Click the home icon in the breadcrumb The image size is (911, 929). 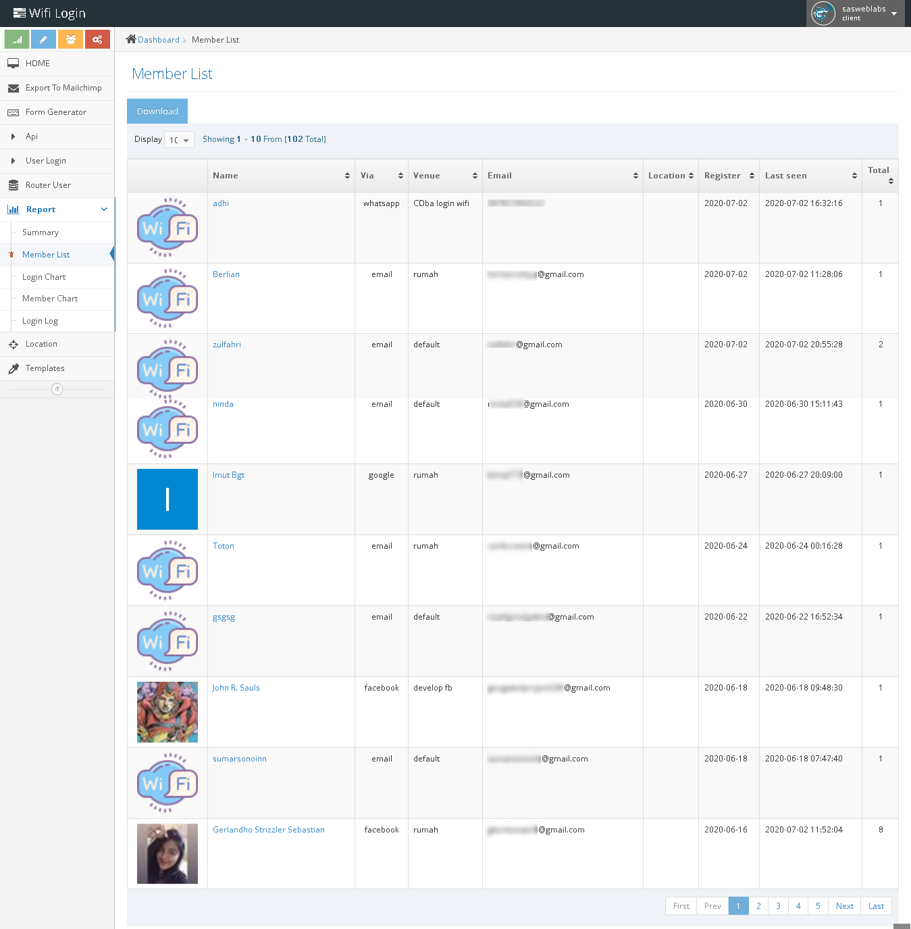[131, 39]
